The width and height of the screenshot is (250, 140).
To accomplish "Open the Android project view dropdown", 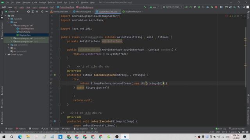I will (12, 12).
